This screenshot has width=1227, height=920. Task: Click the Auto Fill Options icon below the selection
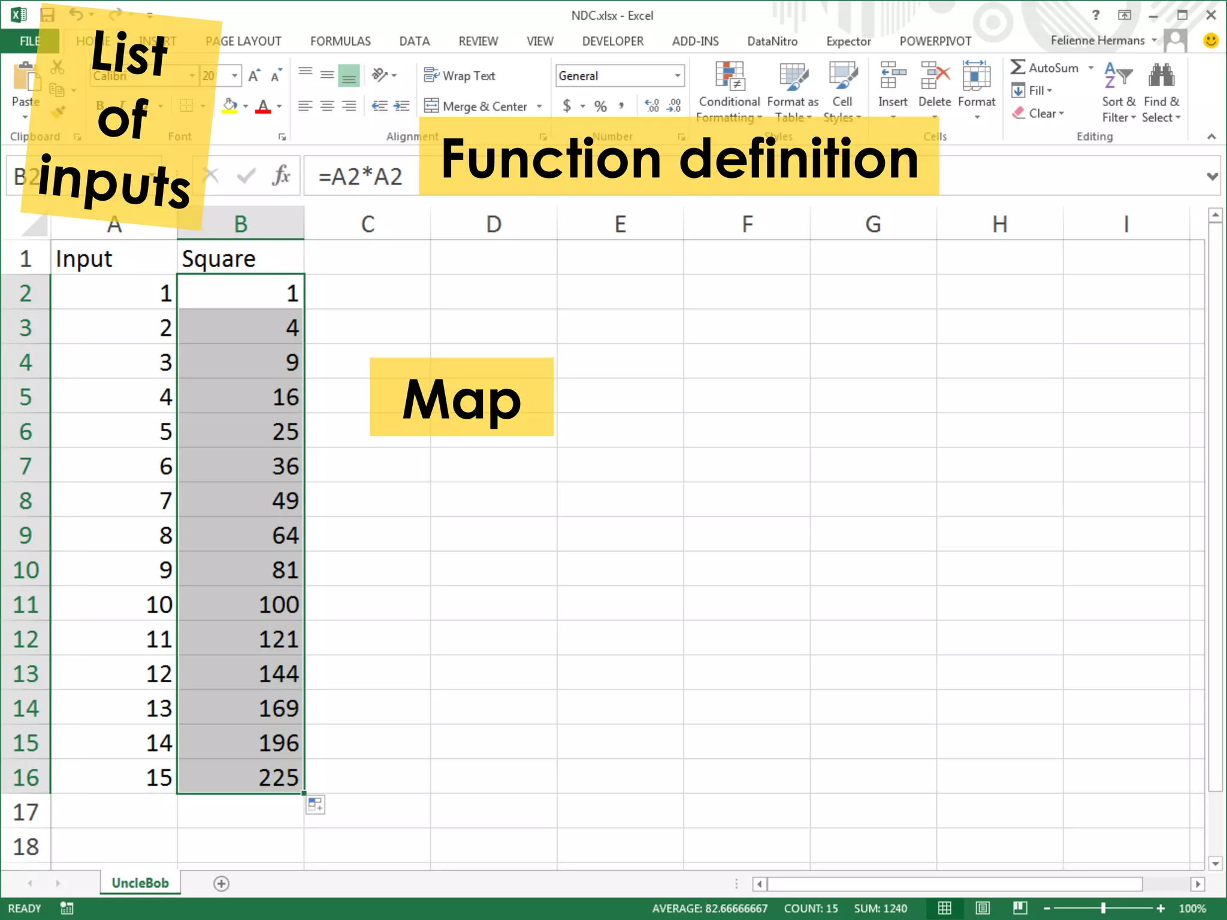[x=315, y=805]
